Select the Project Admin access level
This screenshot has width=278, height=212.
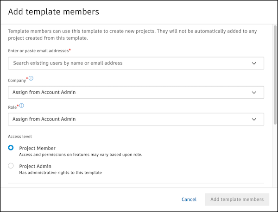coord(11,166)
